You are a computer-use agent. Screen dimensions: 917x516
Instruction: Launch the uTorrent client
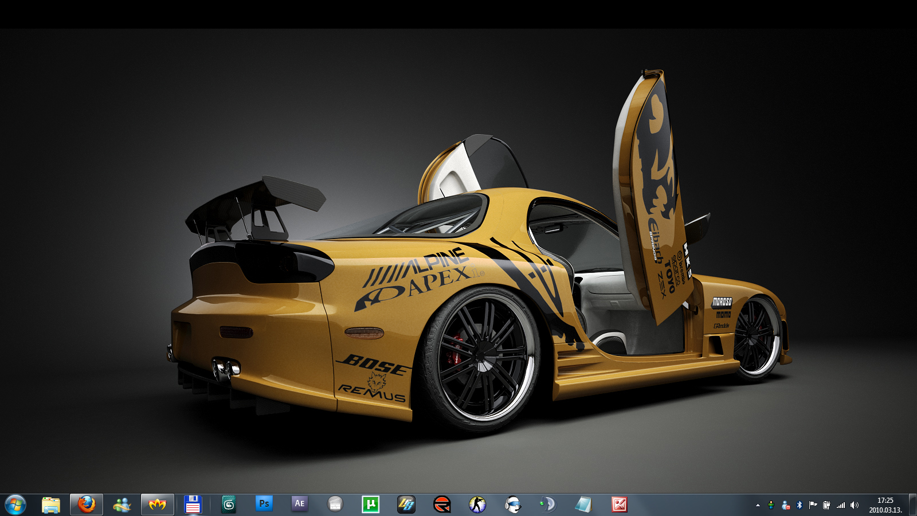coord(370,505)
